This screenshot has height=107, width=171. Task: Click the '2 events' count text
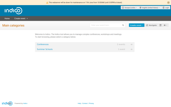click(121, 44)
